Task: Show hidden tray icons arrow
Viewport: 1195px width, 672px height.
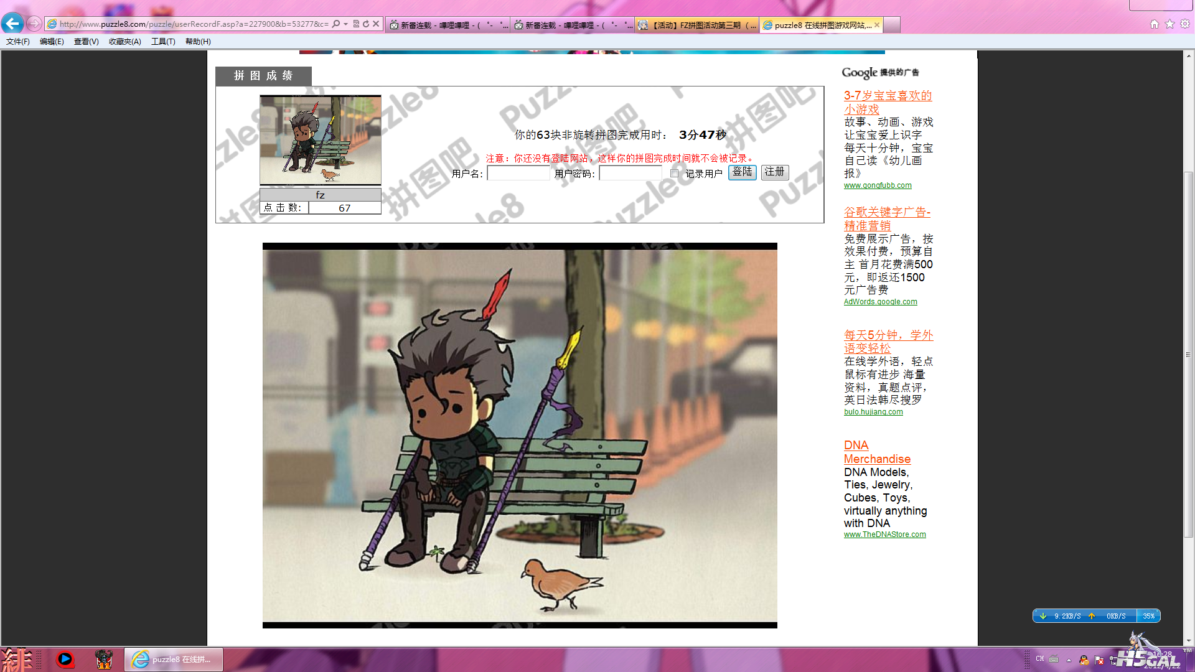Action: pos(1069,660)
